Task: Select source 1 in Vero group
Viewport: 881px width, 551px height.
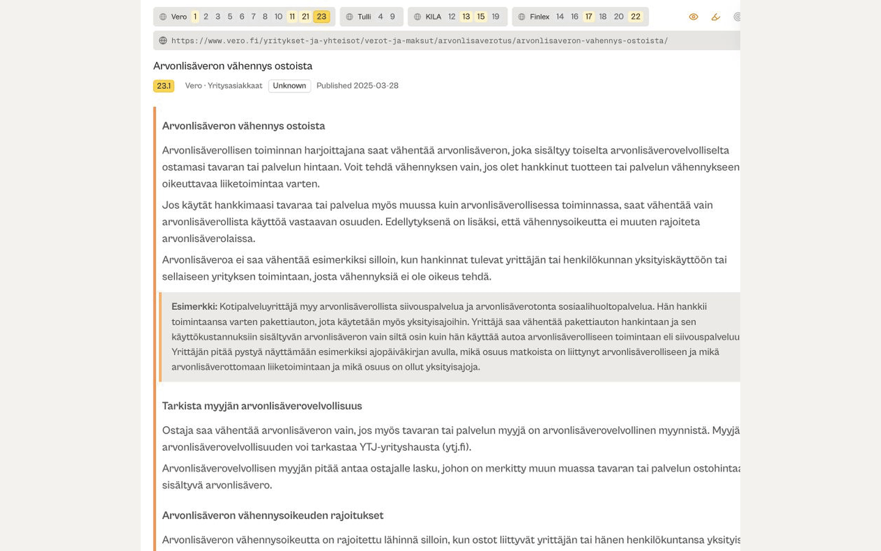Action: 195,17
